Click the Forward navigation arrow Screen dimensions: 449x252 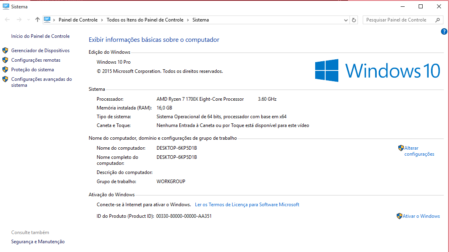point(19,20)
